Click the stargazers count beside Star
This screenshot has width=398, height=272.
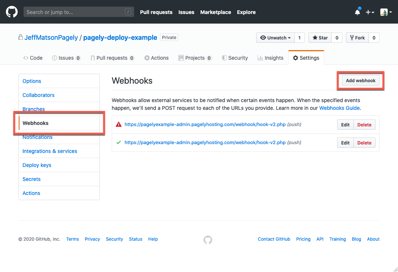click(x=337, y=38)
